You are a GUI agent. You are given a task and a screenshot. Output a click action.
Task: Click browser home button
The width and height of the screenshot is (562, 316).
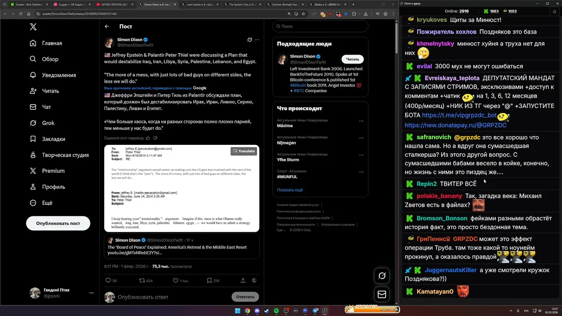[29, 14]
